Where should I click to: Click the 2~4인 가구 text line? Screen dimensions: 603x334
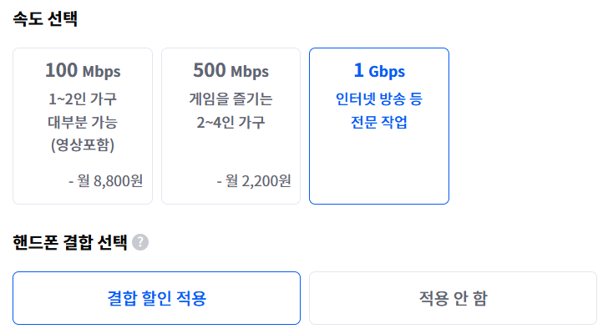pos(231,122)
